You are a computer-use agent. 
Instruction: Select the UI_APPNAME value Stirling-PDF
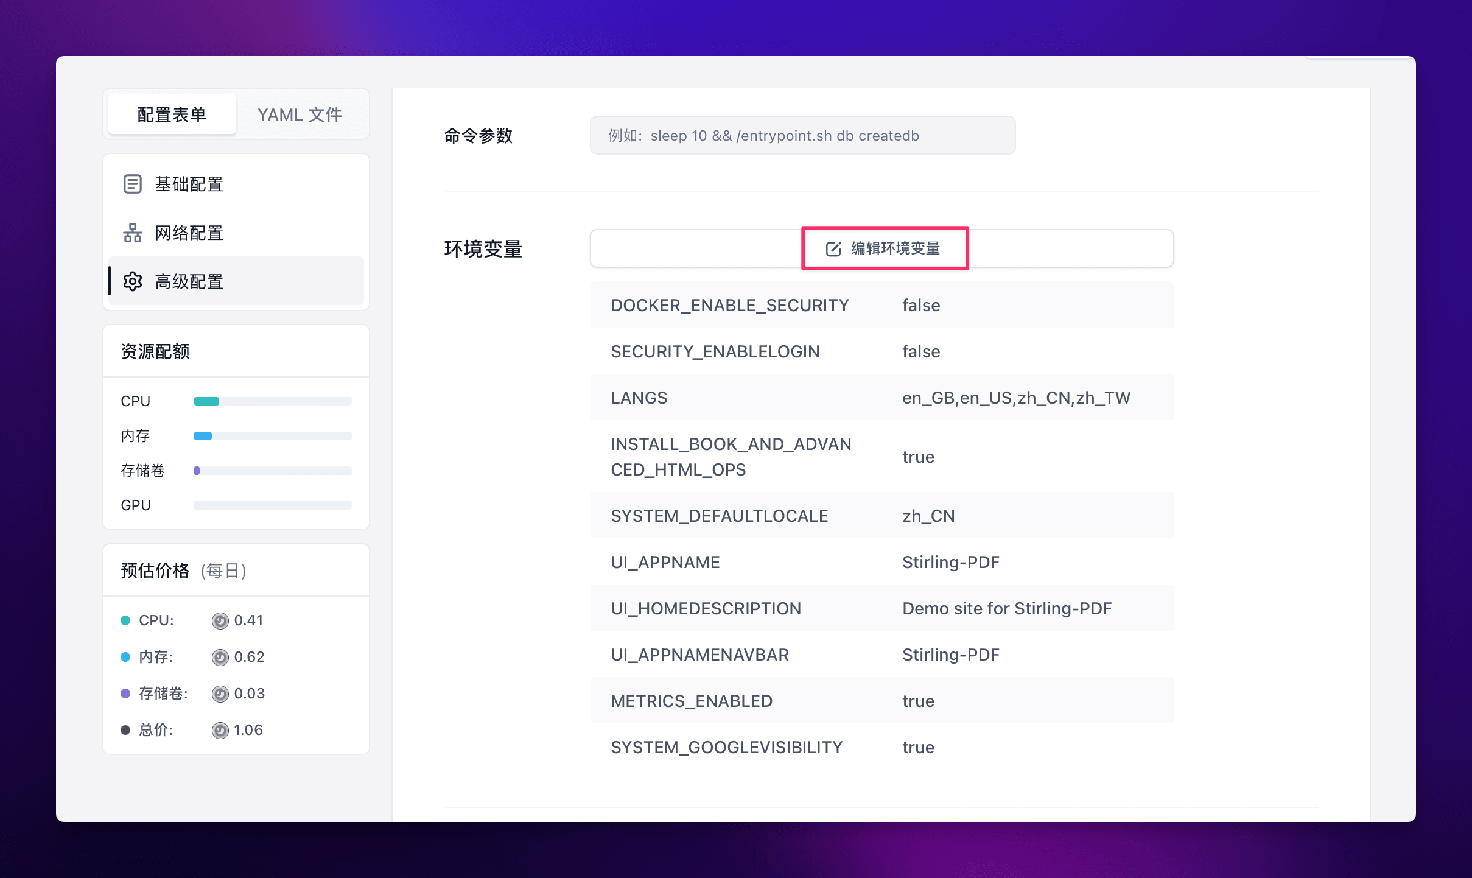coord(950,562)
